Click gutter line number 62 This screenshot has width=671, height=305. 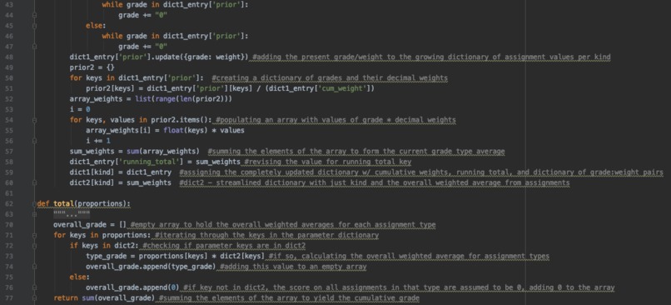point(9,203)
